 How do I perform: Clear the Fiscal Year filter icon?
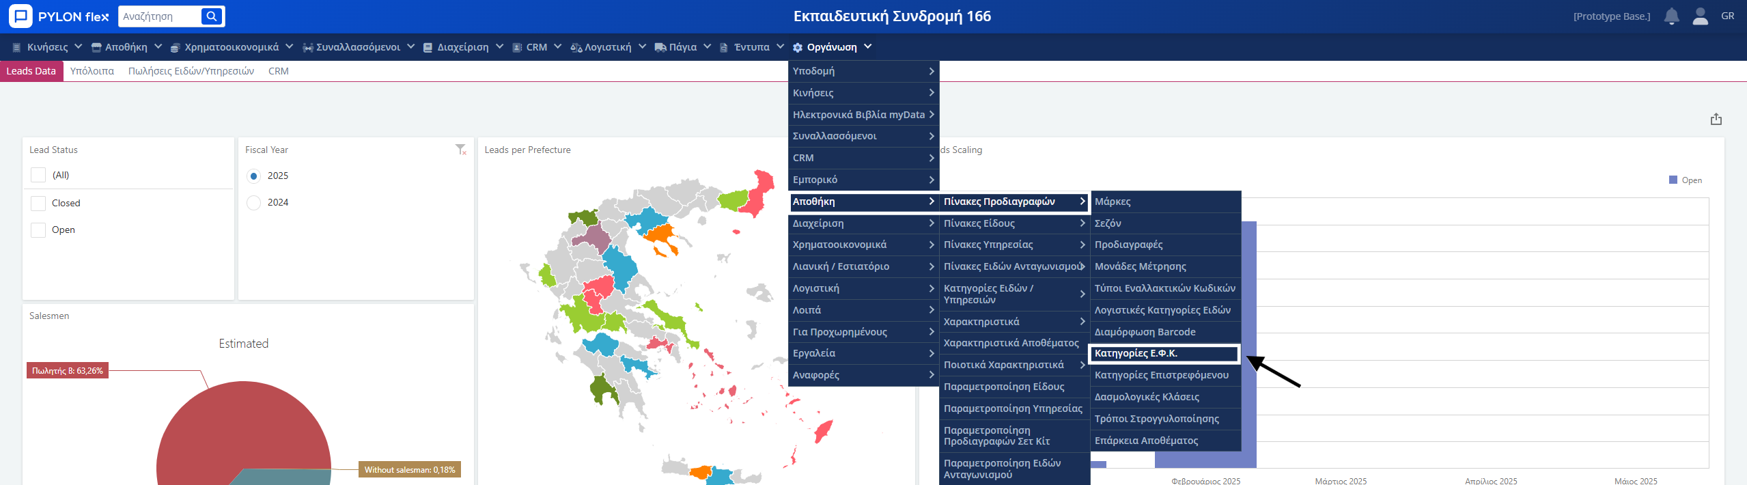(461, 150)
